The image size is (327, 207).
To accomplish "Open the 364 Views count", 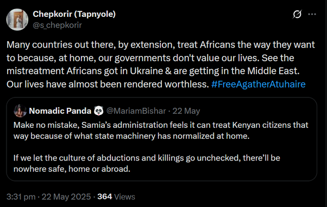I will [x=116, y=197].
